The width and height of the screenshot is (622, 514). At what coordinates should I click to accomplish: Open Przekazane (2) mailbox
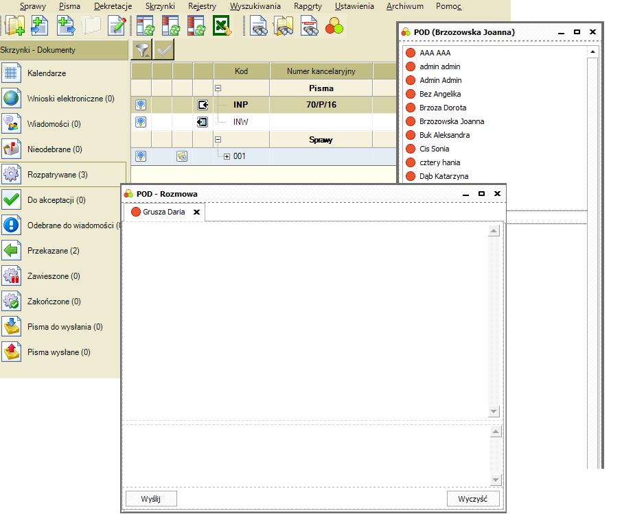[x=53, y=251]
